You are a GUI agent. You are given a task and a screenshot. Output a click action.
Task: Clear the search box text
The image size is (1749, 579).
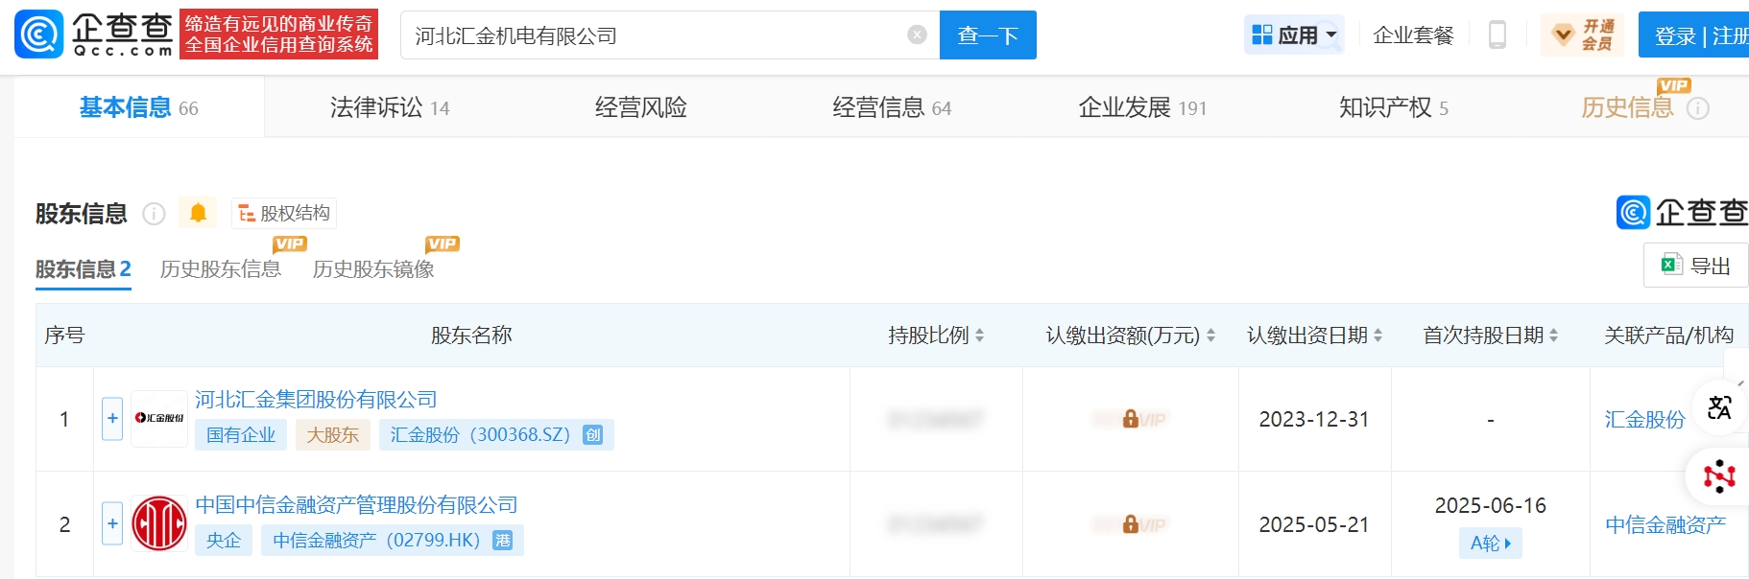[917, 35]
